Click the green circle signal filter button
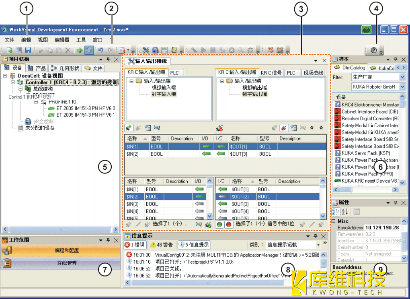The image size is (410, 299). pyautogui.click(x=219, y=224)
